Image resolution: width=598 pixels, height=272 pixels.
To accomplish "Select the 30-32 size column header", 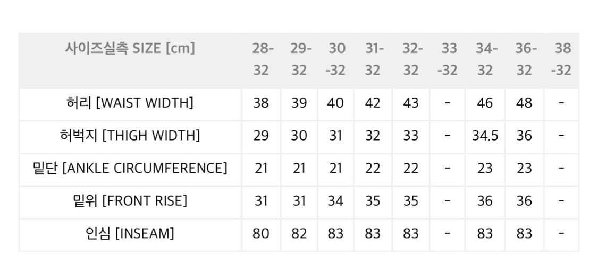I will [x=336, y=59].
